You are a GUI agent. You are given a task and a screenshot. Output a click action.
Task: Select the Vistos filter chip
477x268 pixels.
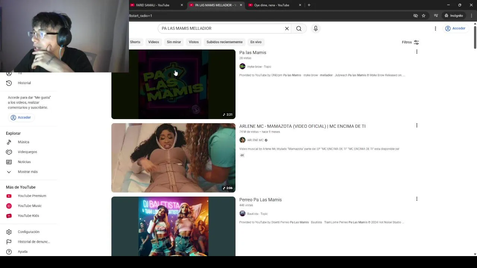[x=194, y=42]
